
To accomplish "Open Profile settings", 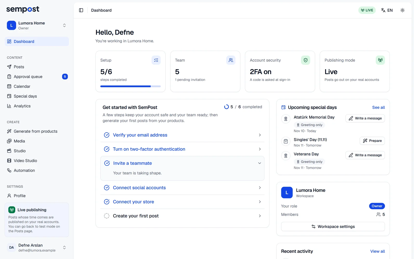I will pos(37,196).
